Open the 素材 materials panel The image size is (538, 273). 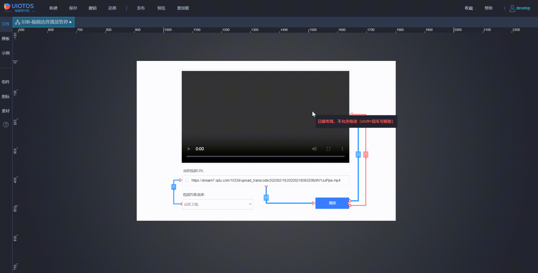(x=6, y=111)
